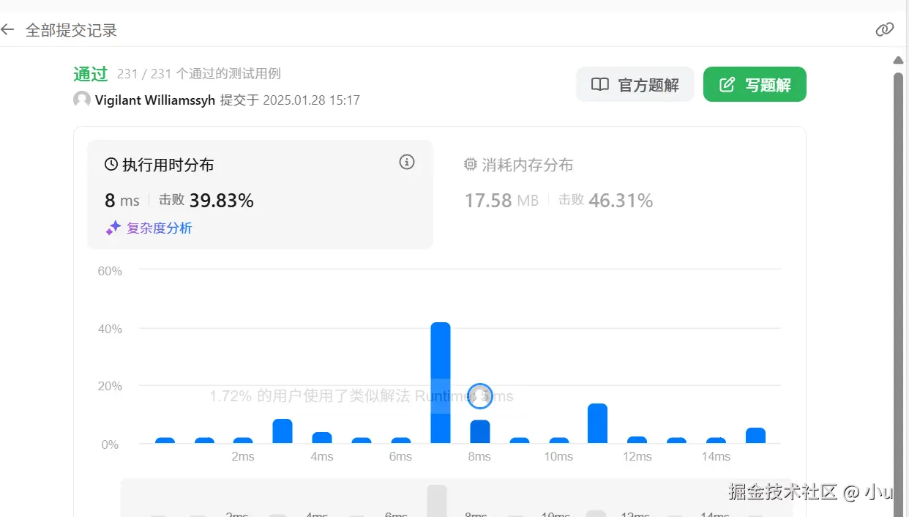Click the user avatar next to Vigilant Williamssyh

click(82, 100)
